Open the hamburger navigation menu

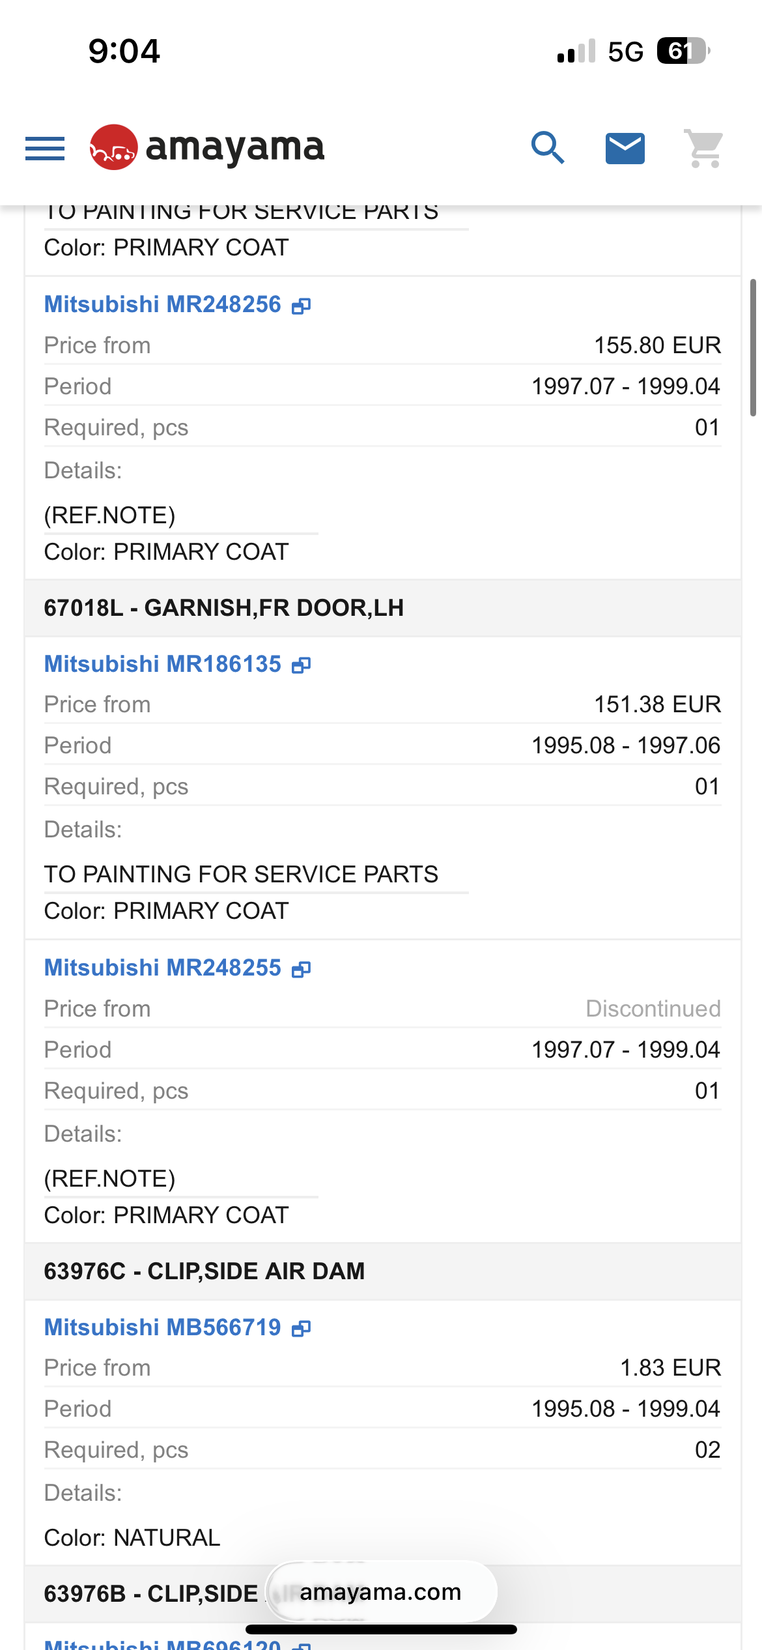tap(45, 148)
